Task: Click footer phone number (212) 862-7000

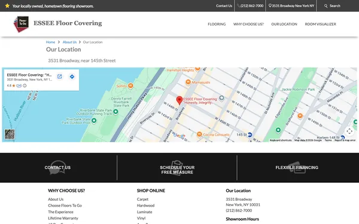Action: tap(239, 210)
